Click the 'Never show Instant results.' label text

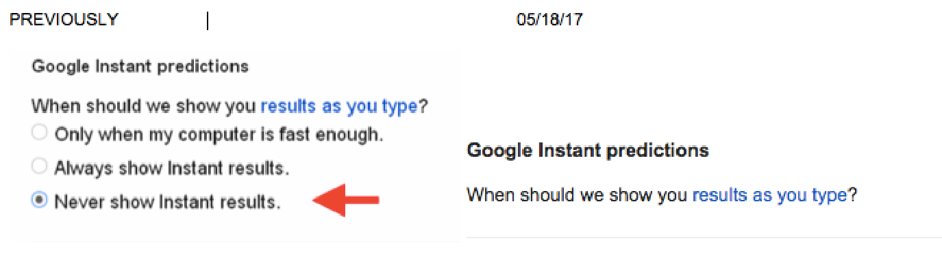click(x=167, y=201)
